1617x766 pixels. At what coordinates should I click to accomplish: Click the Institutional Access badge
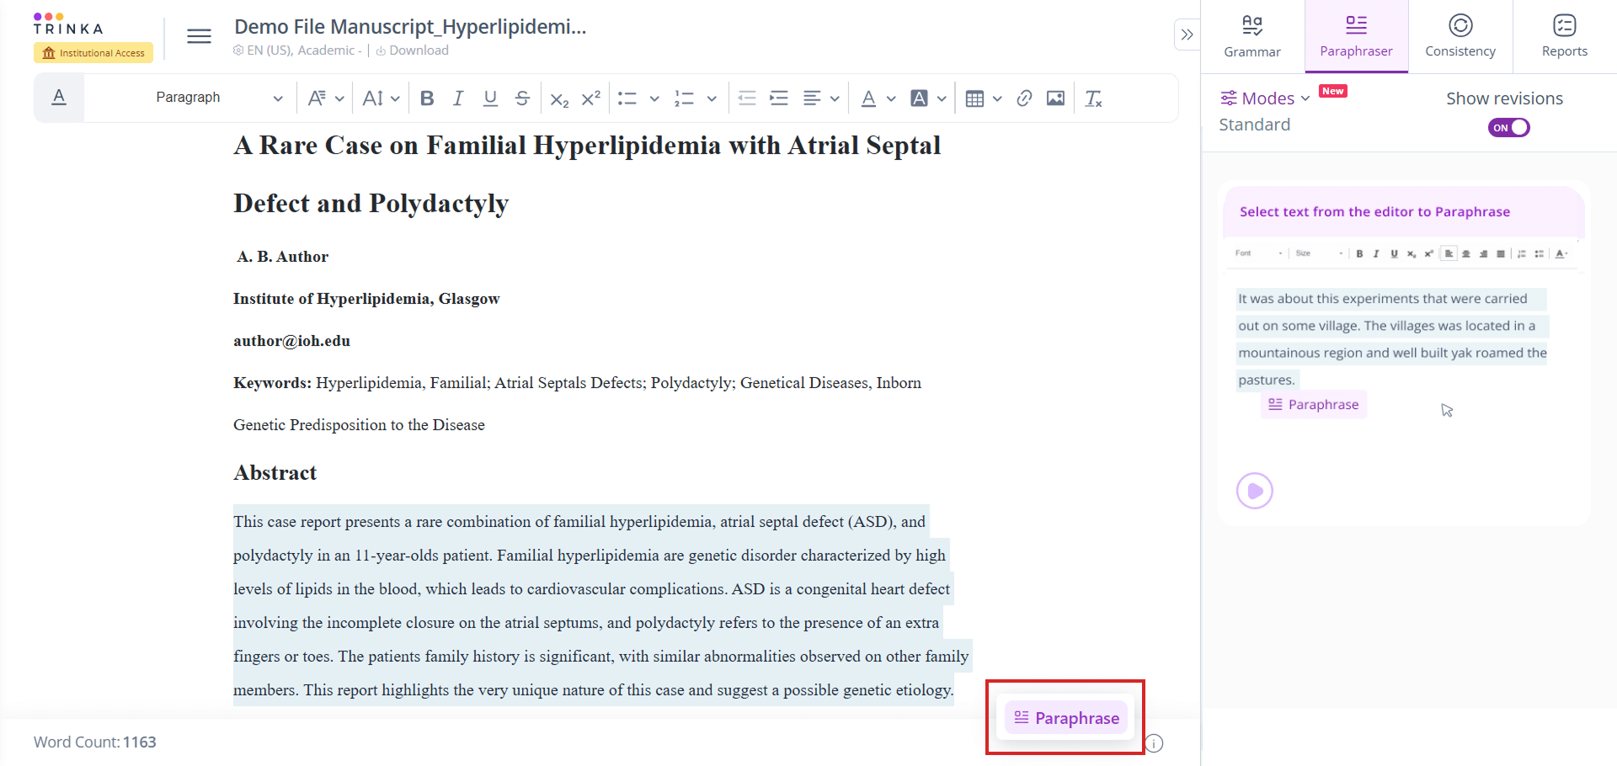coord(93,53)
